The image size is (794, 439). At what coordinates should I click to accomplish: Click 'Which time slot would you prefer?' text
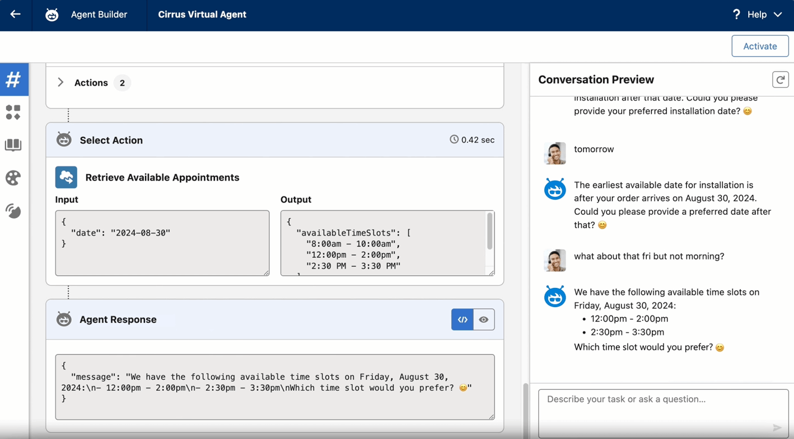coord(643,347)
